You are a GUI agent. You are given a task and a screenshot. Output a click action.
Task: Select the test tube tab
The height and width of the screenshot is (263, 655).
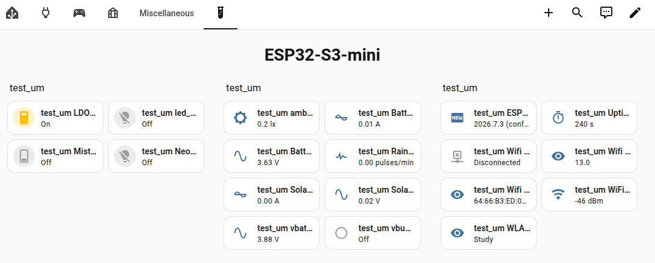point(221,13)
